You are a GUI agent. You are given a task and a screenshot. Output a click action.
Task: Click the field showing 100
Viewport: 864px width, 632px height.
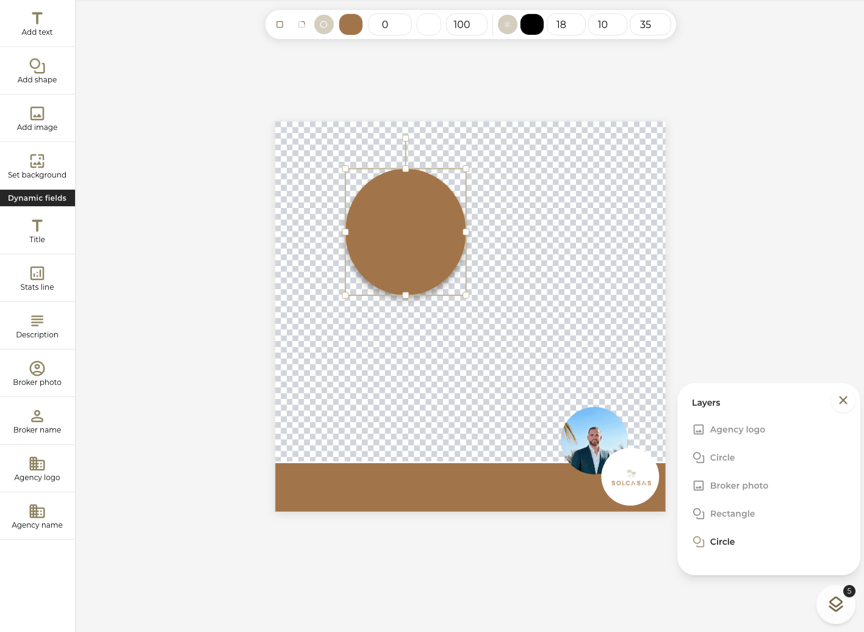click(x=467, y=24)
